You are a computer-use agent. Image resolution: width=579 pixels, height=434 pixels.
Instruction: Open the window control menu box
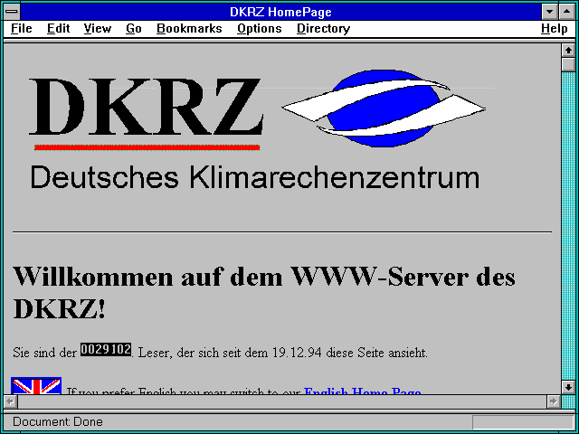(x=12, y=12)
